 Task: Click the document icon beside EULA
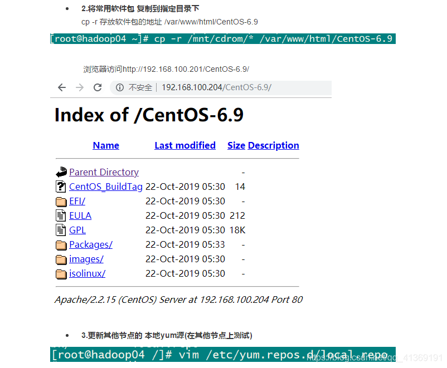[61, 215]
